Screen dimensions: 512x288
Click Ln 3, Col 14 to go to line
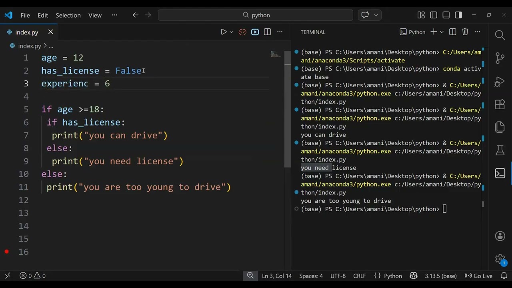[277, 276]
